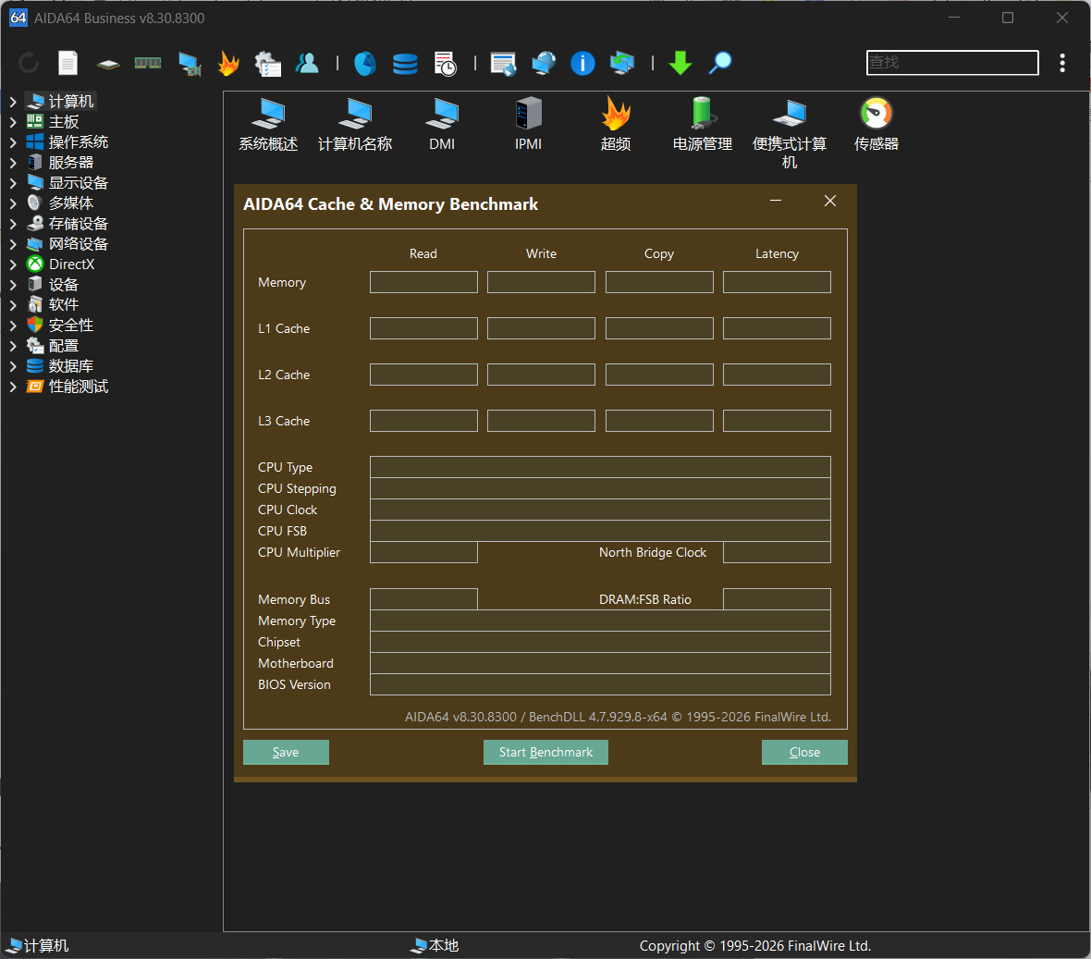Click the document-with-clock toolbar icon

click(x=445, y=63)
